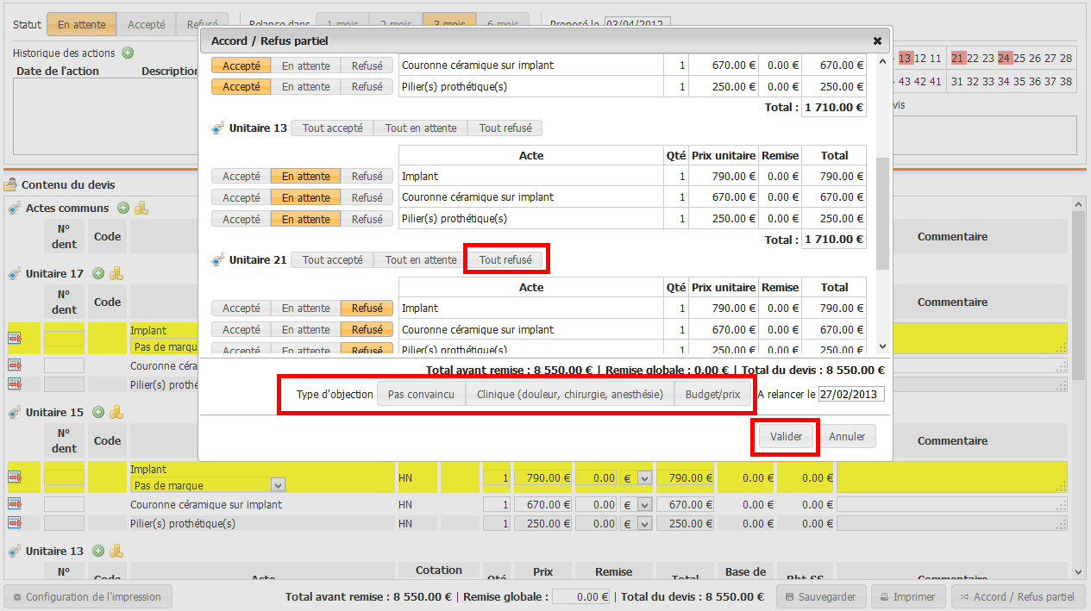The width and height of the screenshot is (1091, 611).
Task: Mark Unitaire 13 Couronne céramique as Accepté
Action: (241, 197)
